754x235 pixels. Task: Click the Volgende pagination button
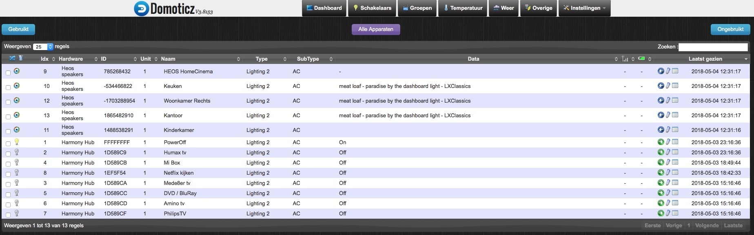(x=707, y=225)
